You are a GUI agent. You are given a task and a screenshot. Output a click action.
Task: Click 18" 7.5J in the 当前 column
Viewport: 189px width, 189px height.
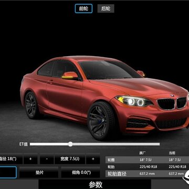175,160
